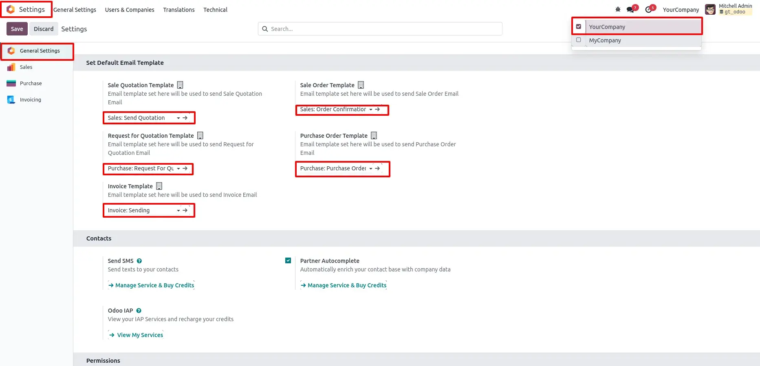760x366 pixels.
Task: Click the Sale Order Template label
Action: point(327,85)
